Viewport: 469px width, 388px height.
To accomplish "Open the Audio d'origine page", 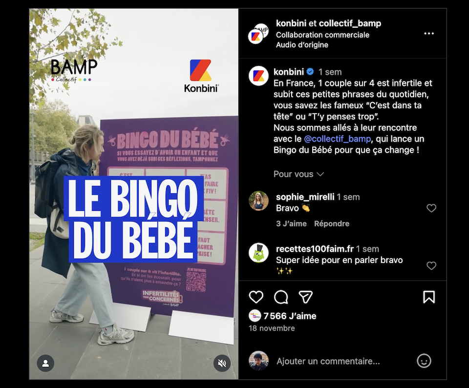I will click(302, 45).
